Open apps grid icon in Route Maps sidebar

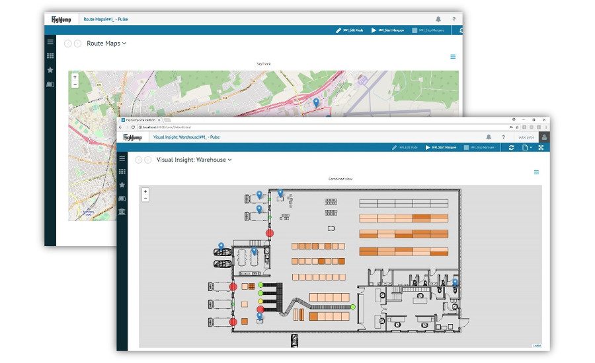tap(50, 55)
